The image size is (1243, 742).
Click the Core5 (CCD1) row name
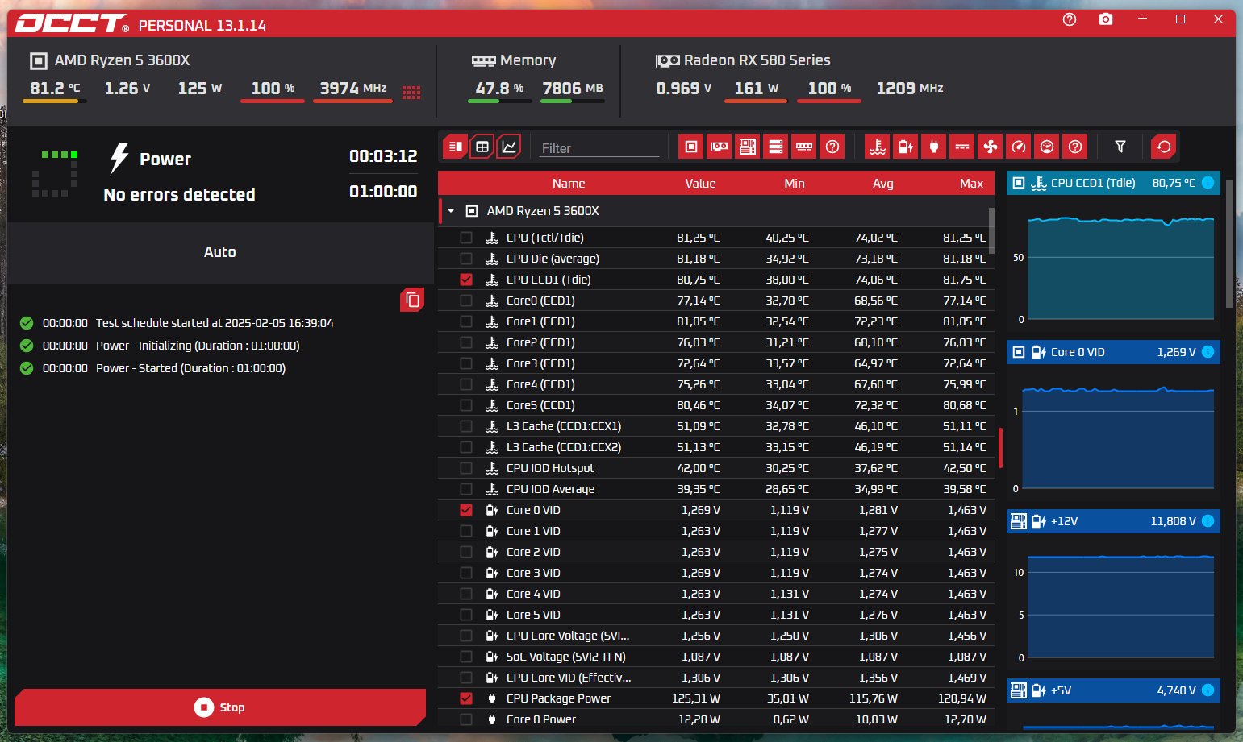[x=540, y=405]
